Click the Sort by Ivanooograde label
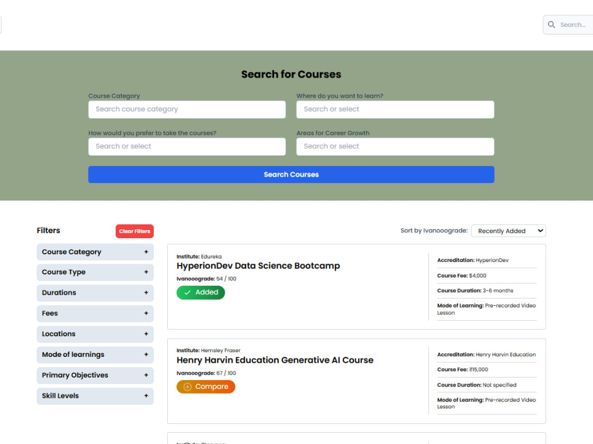This screenshot has height=444, width=593. click(434, 231)
